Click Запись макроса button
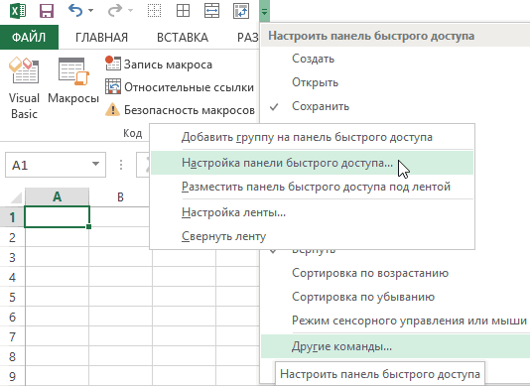The height and width of the screenshot is (386, 530). click(159, 64)
